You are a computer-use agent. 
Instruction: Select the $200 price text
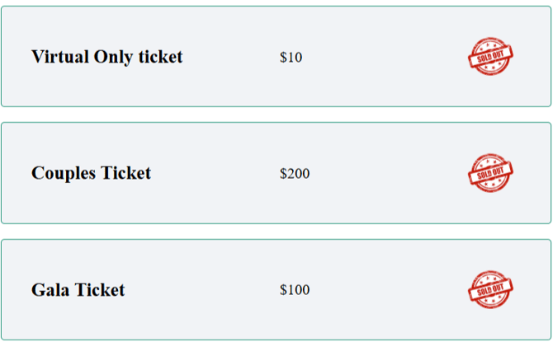[295, 174]
